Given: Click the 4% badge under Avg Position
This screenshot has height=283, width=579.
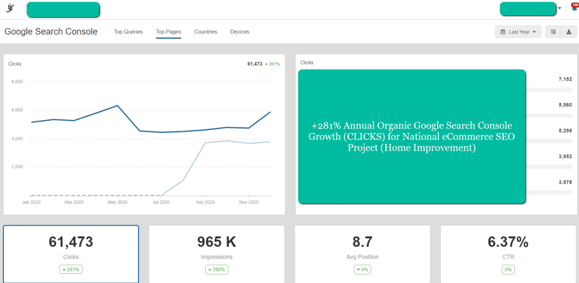Looking at the screenshot, I should tap(362, 270).
